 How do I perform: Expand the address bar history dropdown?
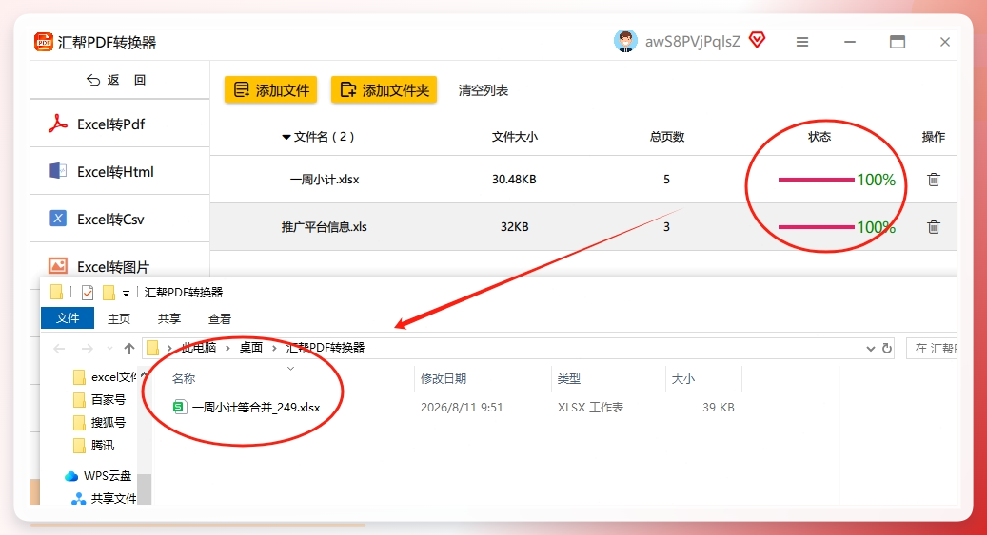click(x=871, y=349)
